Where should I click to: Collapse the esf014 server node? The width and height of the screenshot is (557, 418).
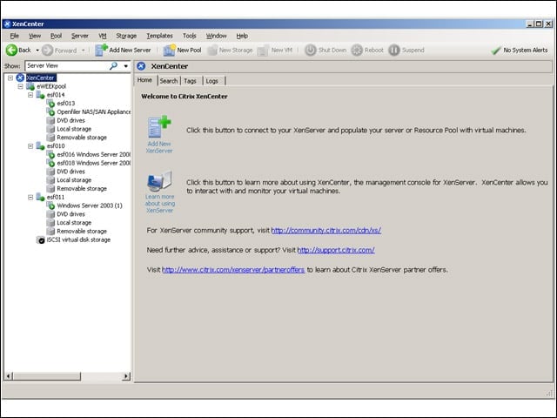click(x=30, y=95)
